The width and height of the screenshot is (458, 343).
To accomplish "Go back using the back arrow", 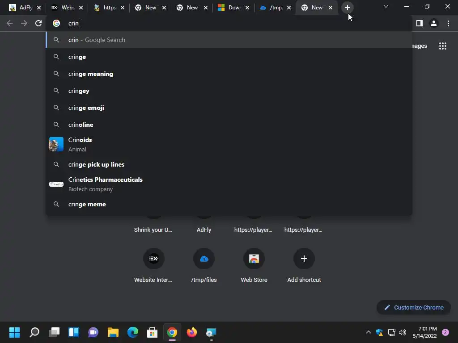I will coord(10,23).
